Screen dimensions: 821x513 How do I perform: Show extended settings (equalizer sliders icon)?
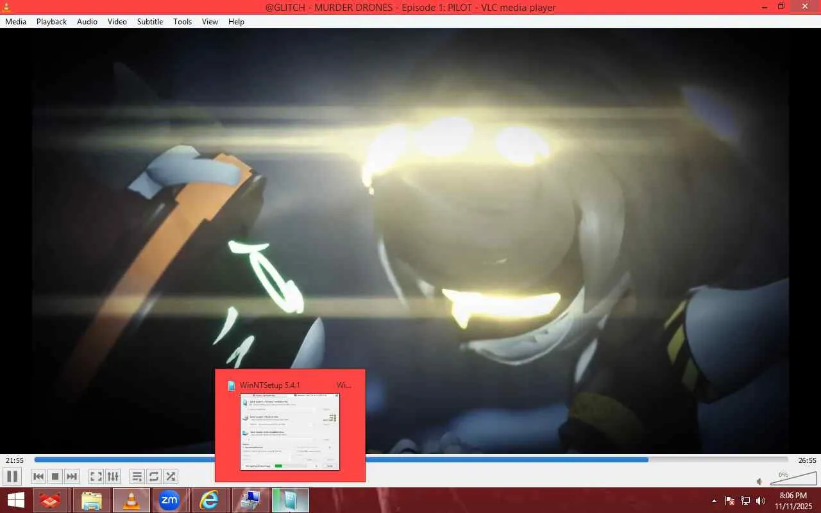point(113,476)
